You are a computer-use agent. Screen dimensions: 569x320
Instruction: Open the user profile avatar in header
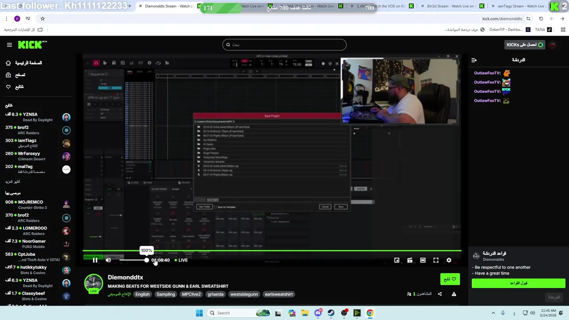tap(553, 44)
